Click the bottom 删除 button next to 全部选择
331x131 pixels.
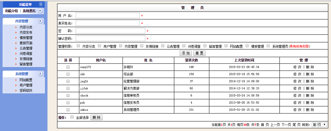coord(97,118)
